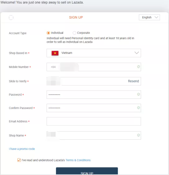This screenshot has height=175, width=169.
Task: Open the I have a promo code link
Action: pyautogui.click(x=22, y=149)
